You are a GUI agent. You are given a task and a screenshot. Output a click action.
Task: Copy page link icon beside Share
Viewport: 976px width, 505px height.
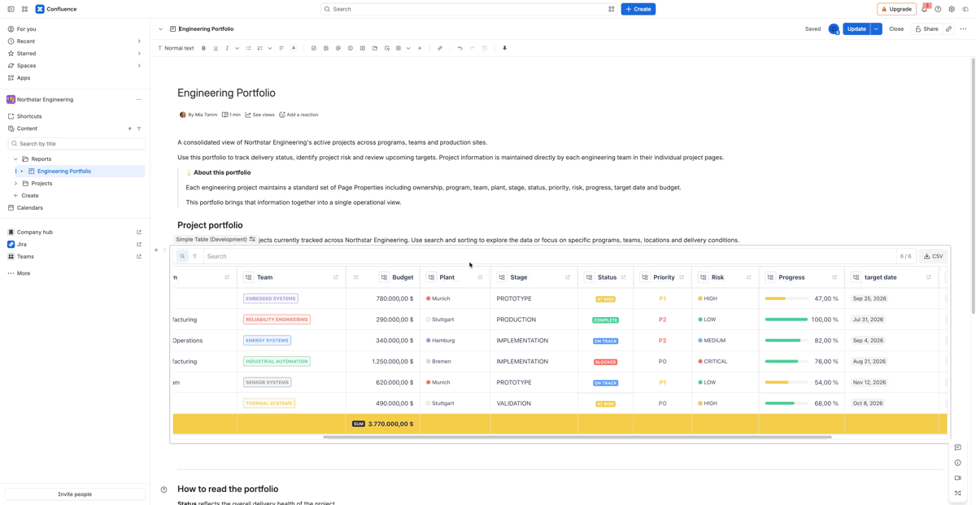(x=948, y=29)
